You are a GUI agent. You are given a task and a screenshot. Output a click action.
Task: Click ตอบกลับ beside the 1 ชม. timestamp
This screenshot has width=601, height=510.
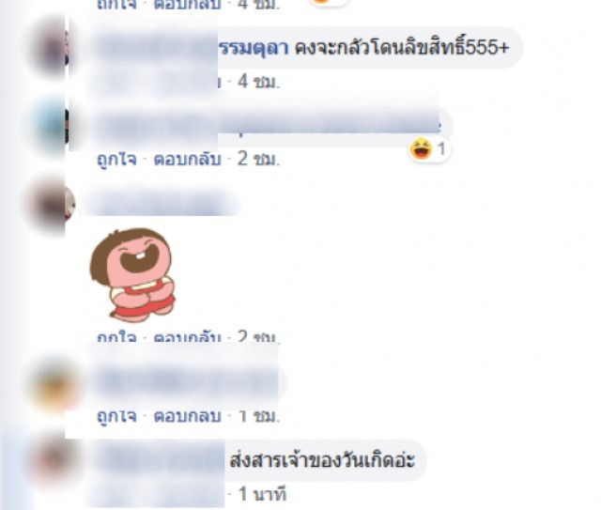187,416
